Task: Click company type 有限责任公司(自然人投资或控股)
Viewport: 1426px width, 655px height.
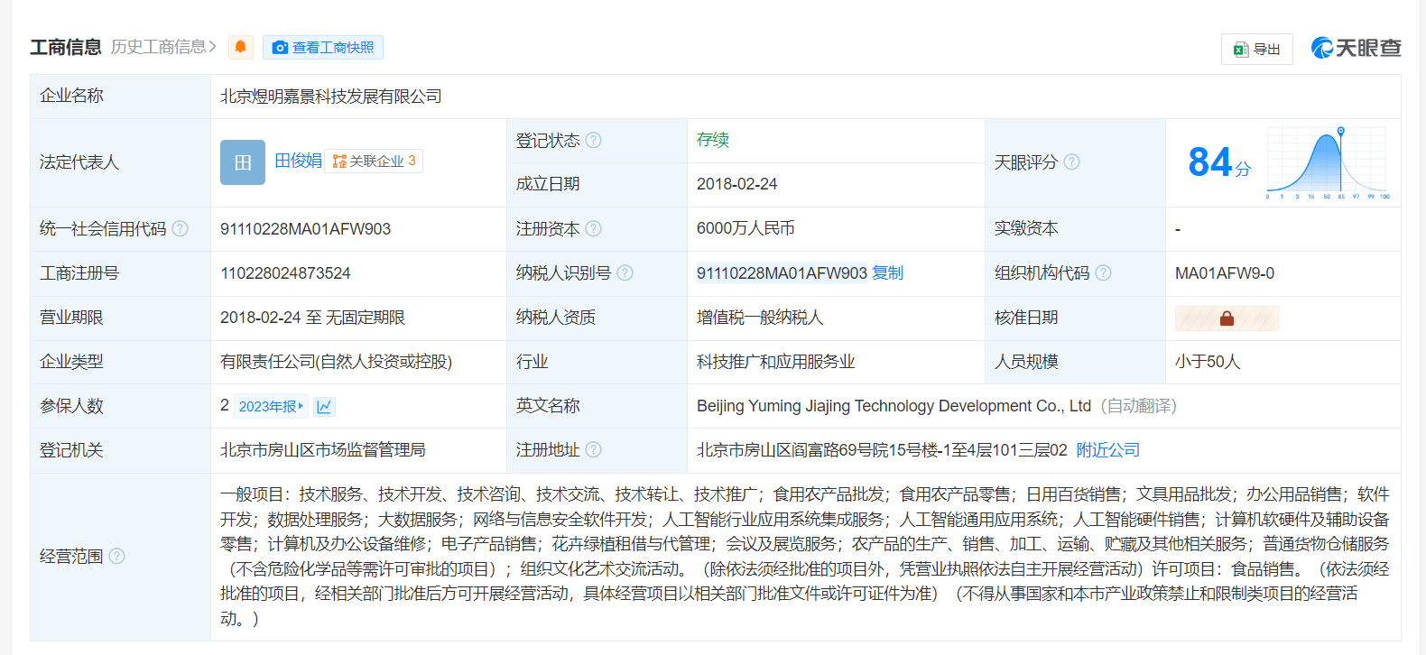Action: click(x=336, y=362)
